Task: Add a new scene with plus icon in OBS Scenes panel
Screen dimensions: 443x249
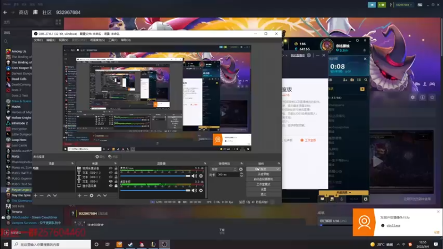Action: [x=35, y=195]
